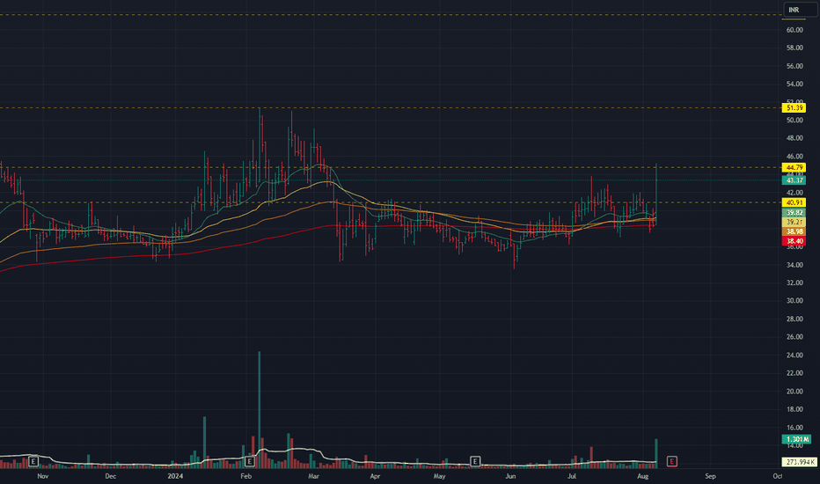Open the earnings marker near Feb
The width and height of the screenshot is (820, 484).
250,461
